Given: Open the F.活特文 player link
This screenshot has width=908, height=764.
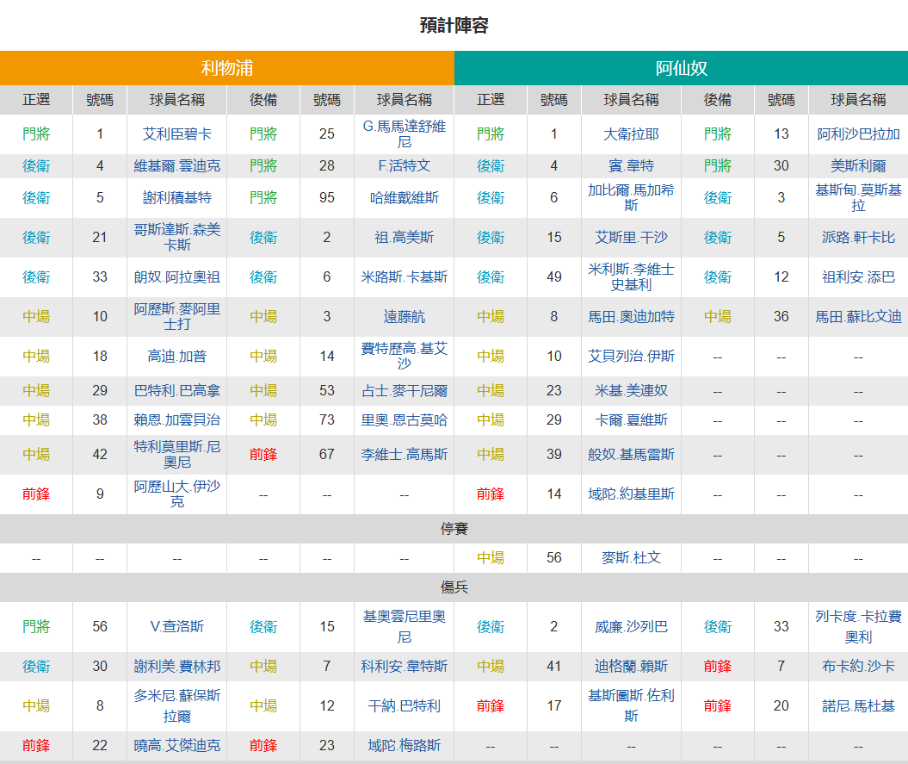Looking at the screenshot, I should click(405, 165).
